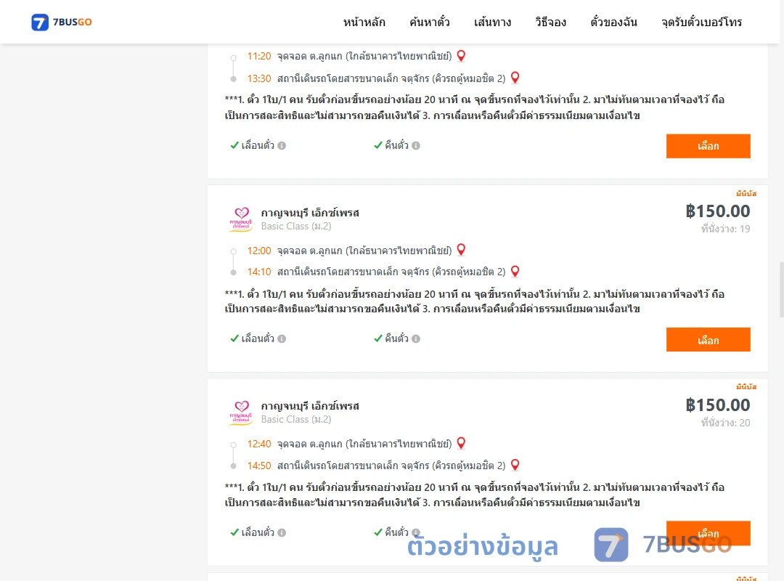Click map pin next to 12:00 departure stop

pos(461,249)
